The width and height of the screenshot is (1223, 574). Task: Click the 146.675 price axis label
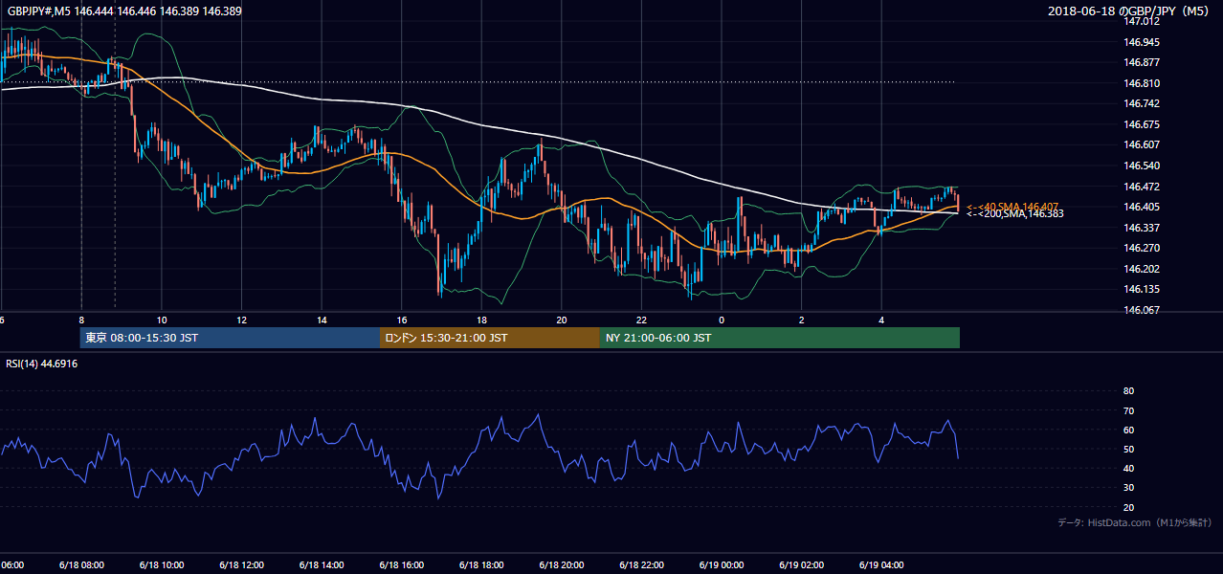click(1141, 124)
